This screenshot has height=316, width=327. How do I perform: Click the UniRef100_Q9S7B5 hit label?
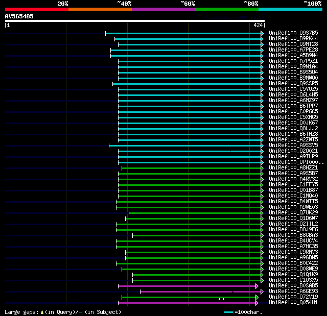[293, 33]
